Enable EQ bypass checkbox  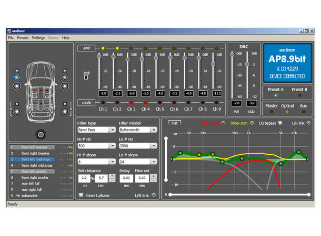coord(280,123)
